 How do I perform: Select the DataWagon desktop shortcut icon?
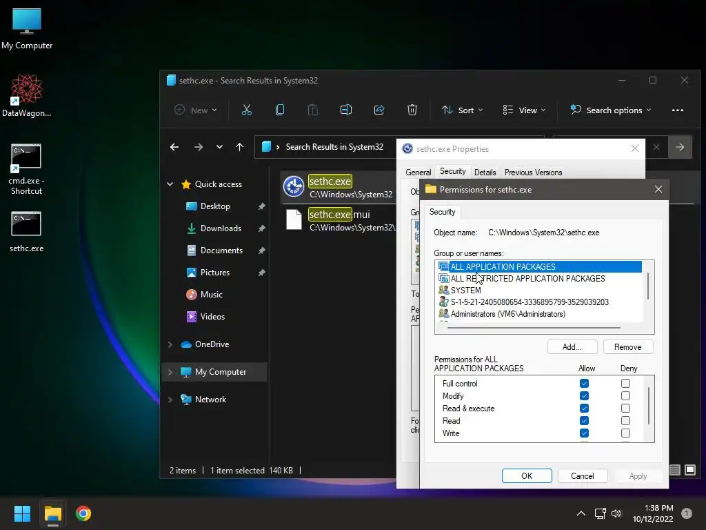pyautogui.click(x=27, y=95)
